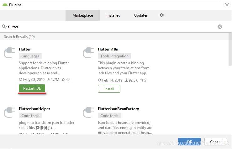This screenshot has width=232, height=149.
Task: Open search options magnifier dropdown
Action: tap(4, 27)
